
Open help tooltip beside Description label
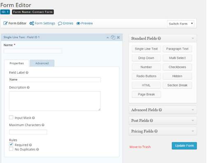[28, 87]
